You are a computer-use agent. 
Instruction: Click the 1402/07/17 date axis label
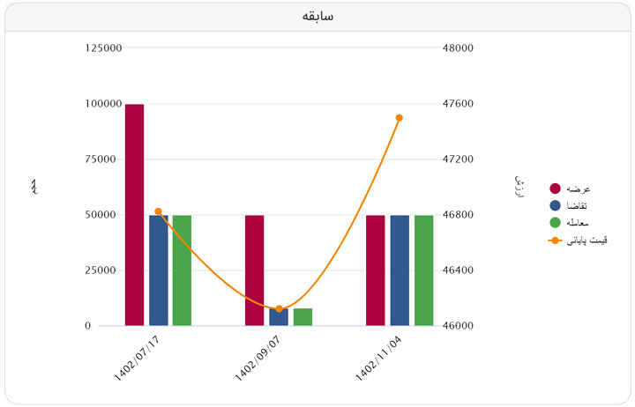(x=137, y=359)
